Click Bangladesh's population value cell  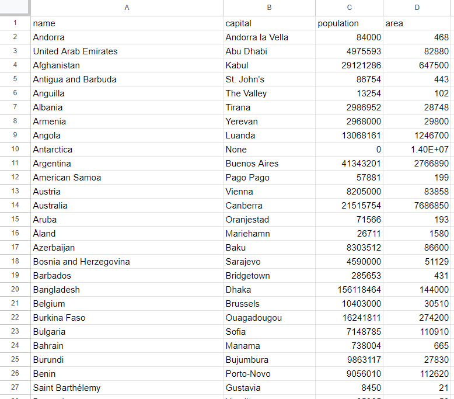pyautogui.click(x=349, y=290)
